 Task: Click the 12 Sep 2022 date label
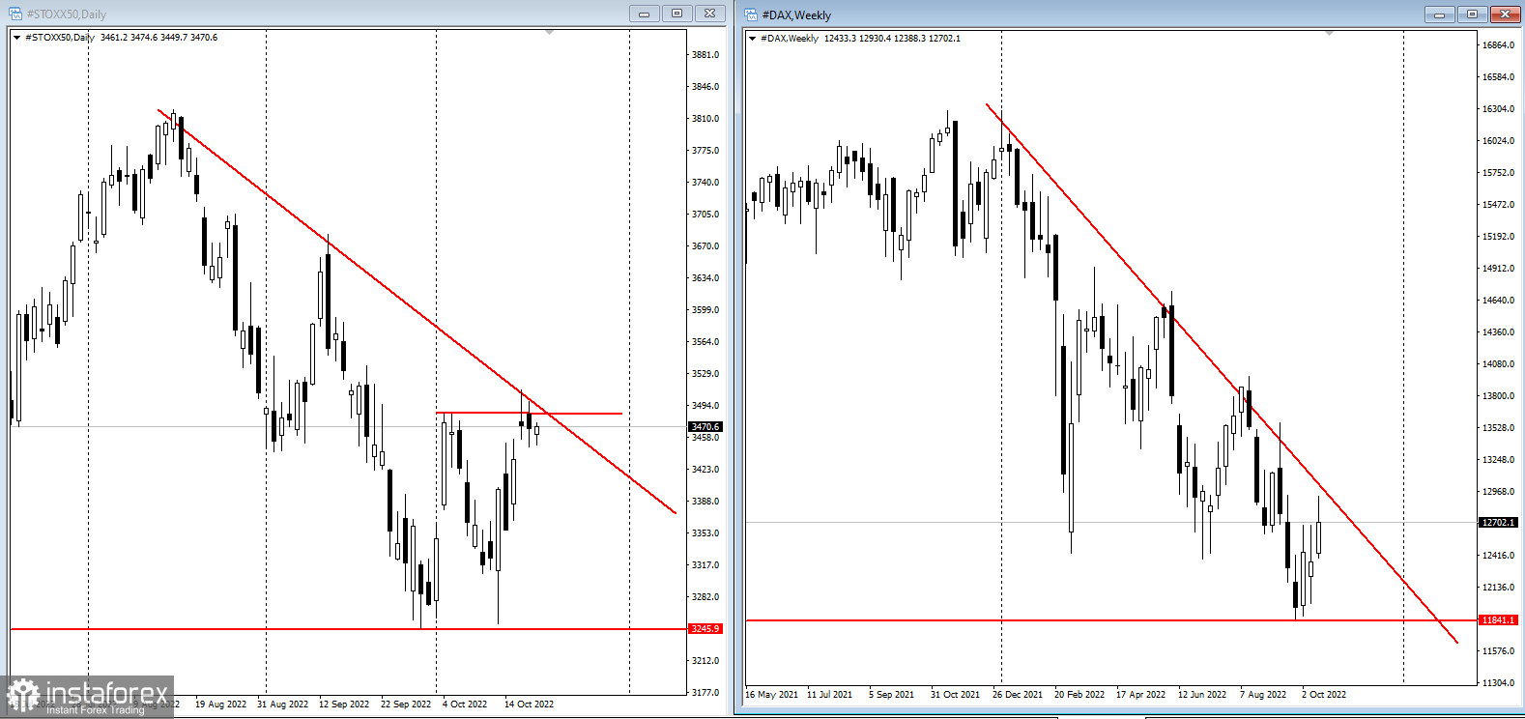344,705
